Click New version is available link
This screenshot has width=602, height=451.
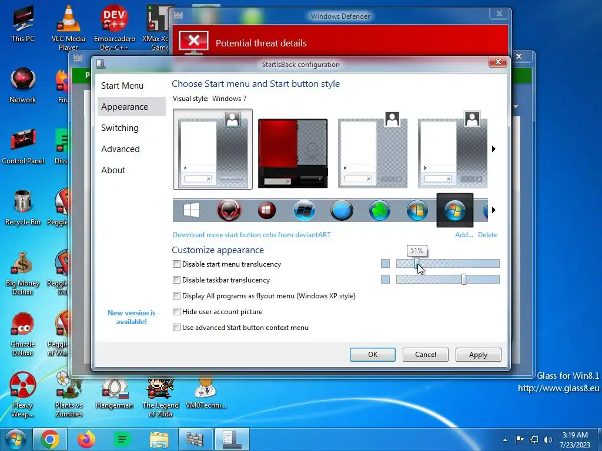pyautogui.click(x=131, y=317)
